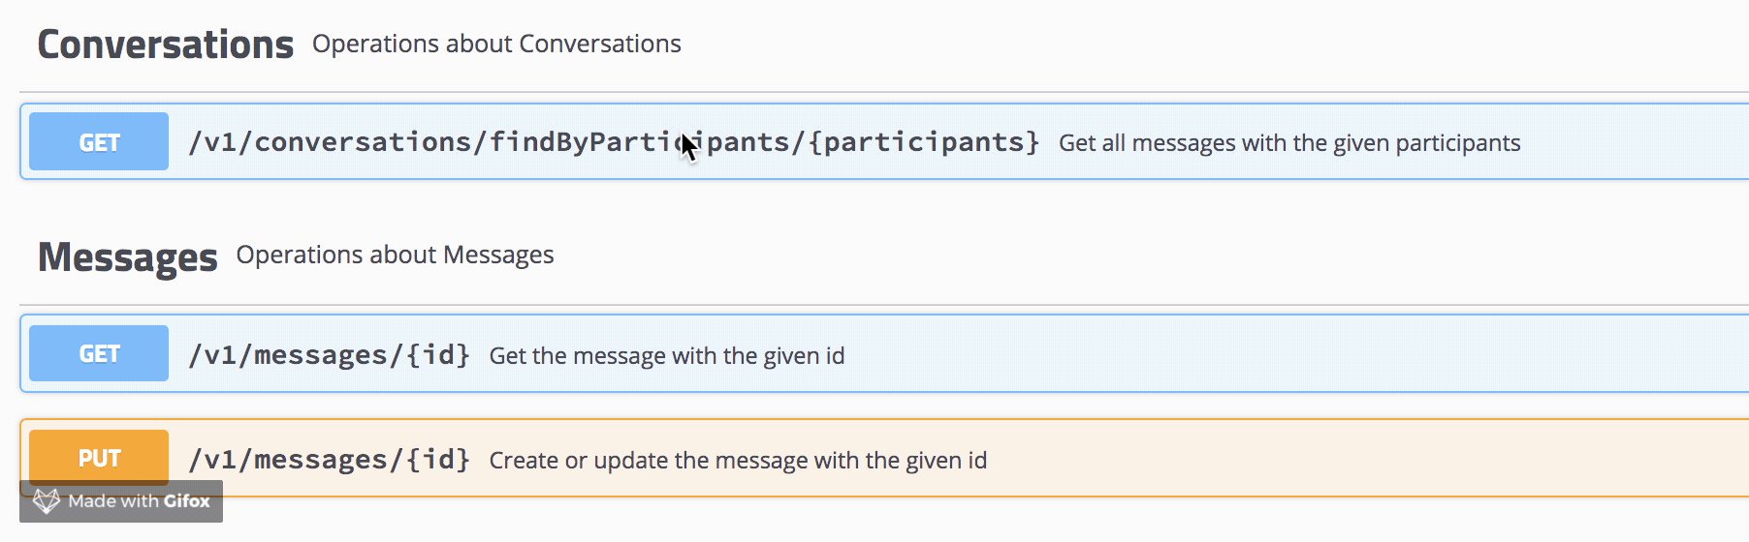Click the 'Operations about Conversations' description

[x=496, y=44]
